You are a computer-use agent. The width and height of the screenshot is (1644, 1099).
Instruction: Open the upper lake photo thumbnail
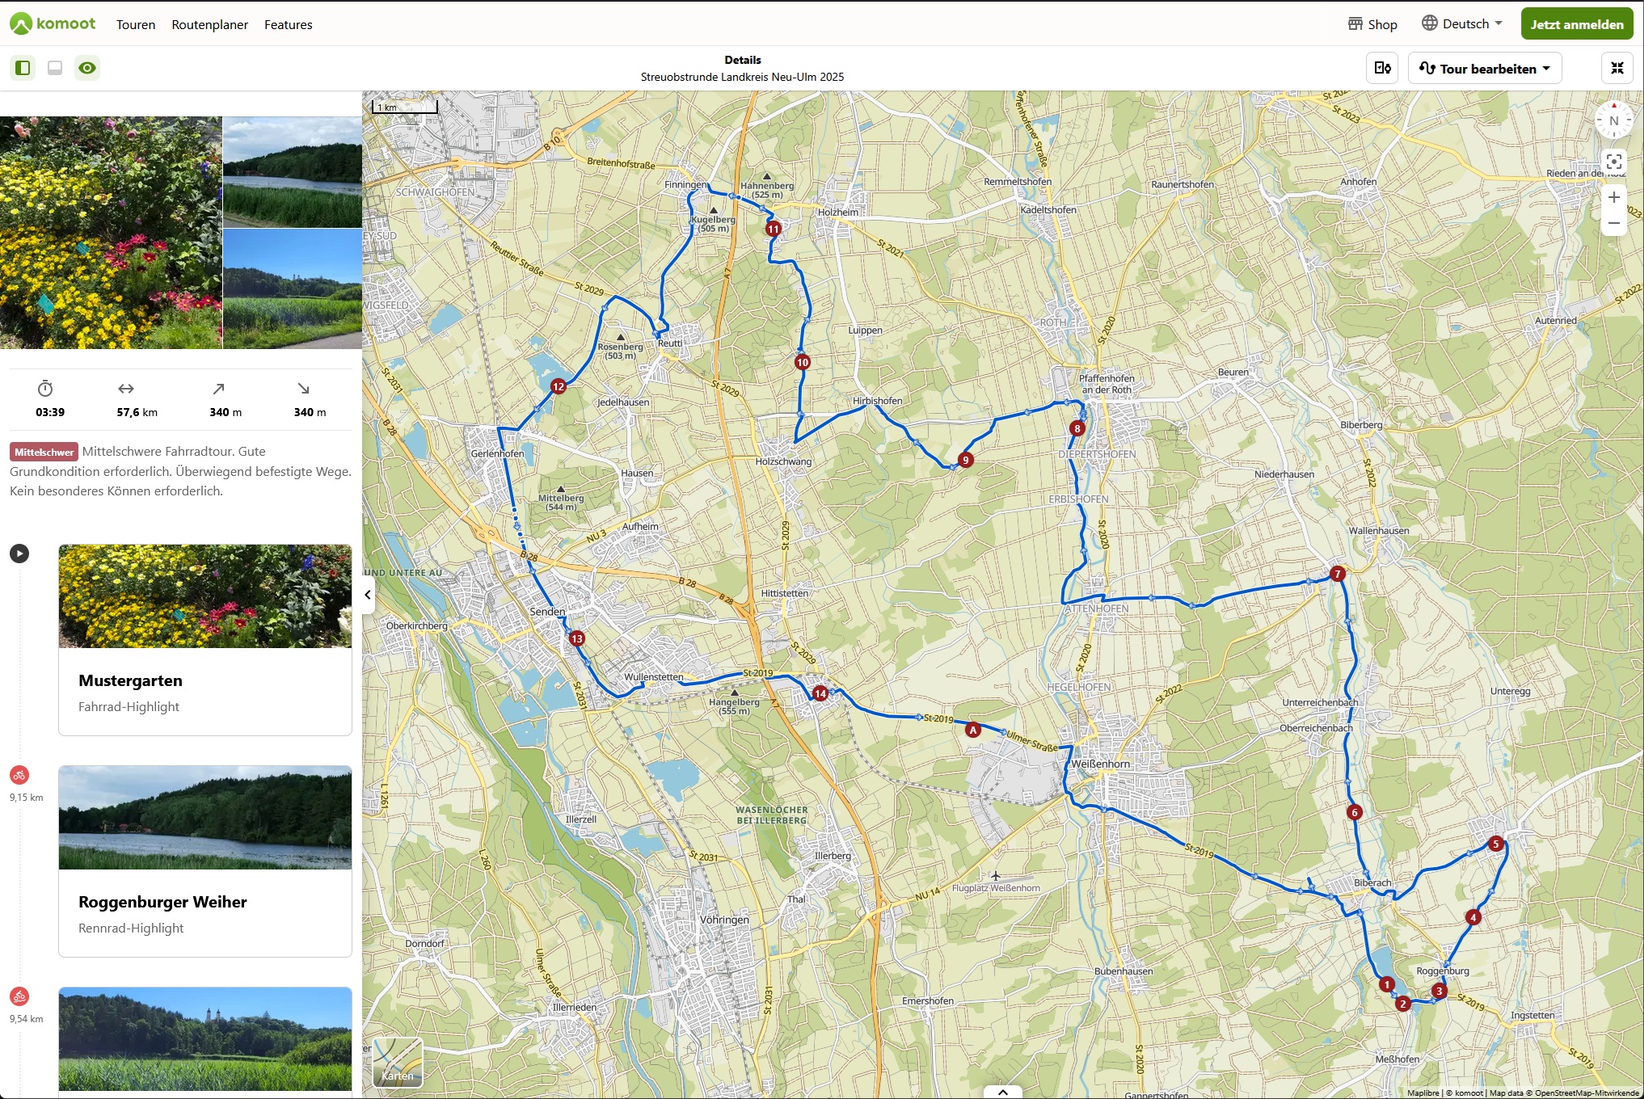pyautogui.click(x=293, y=172)
